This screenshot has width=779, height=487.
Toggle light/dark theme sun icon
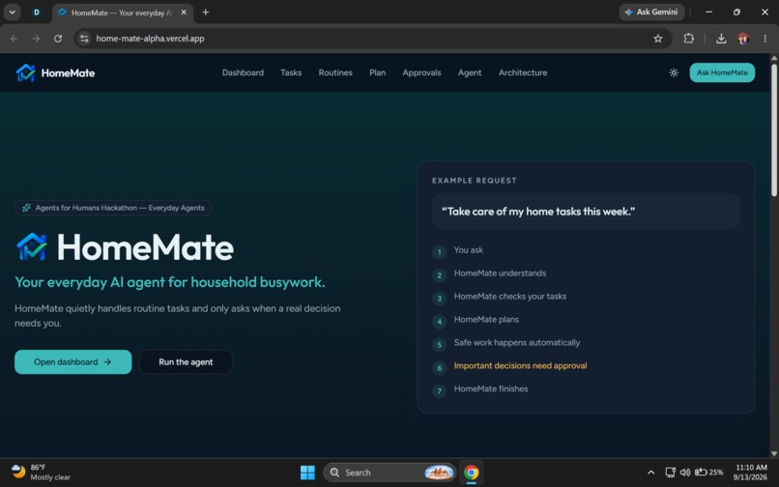point(674,72)
